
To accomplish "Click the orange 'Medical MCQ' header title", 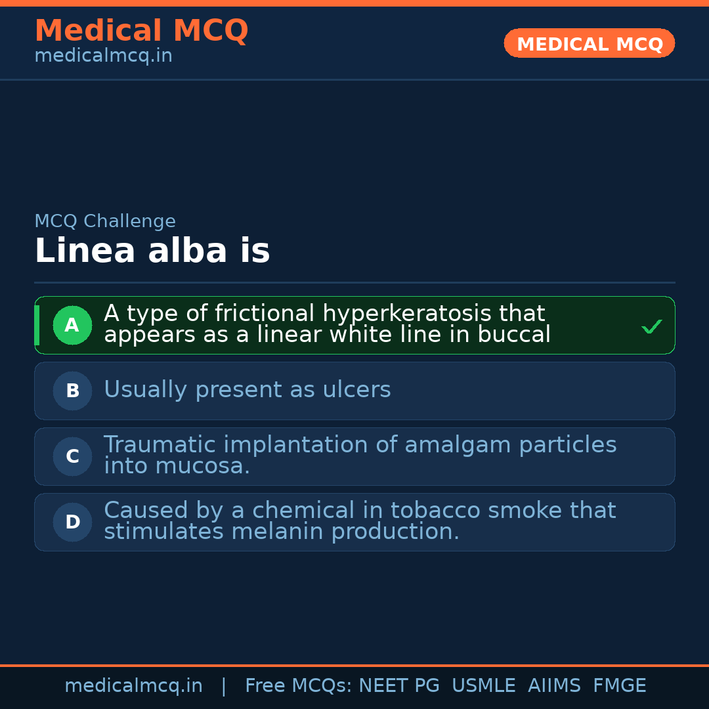I will point(141,31).
